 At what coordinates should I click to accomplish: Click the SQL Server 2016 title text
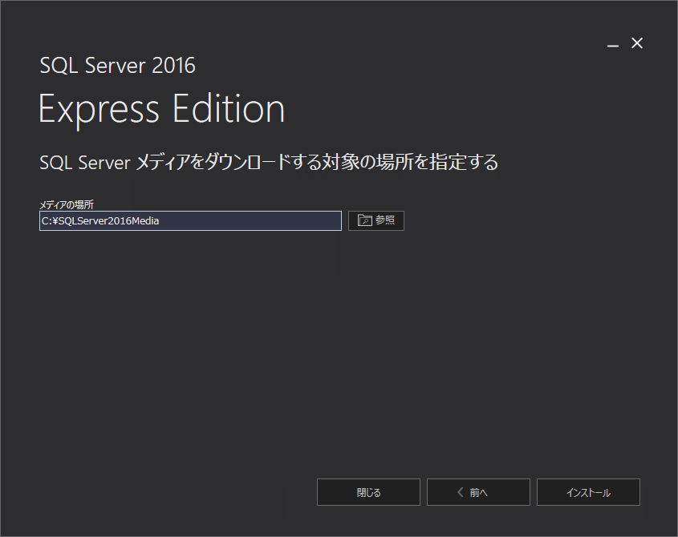pos(117,65)
